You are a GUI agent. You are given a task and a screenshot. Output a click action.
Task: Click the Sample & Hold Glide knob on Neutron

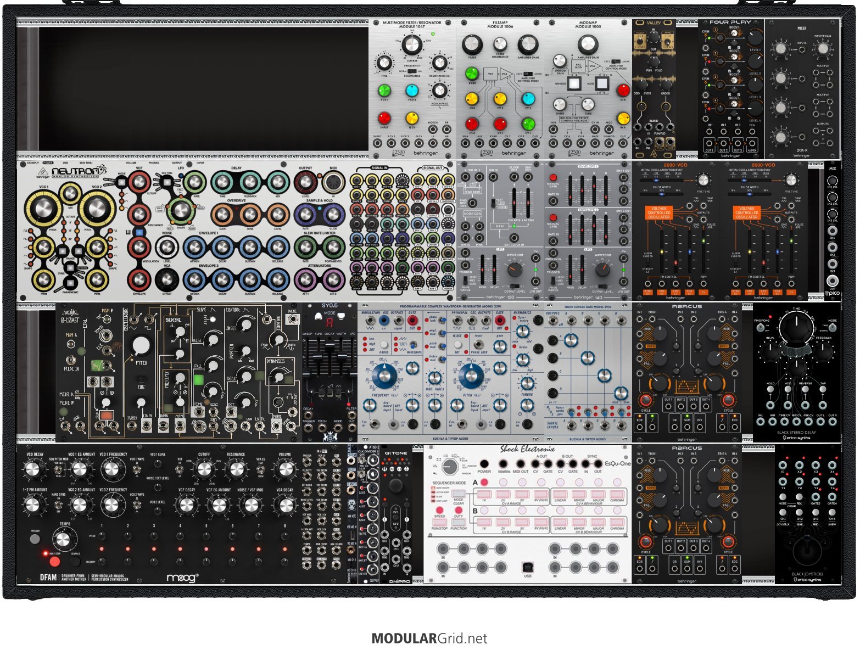coord(333,215)
